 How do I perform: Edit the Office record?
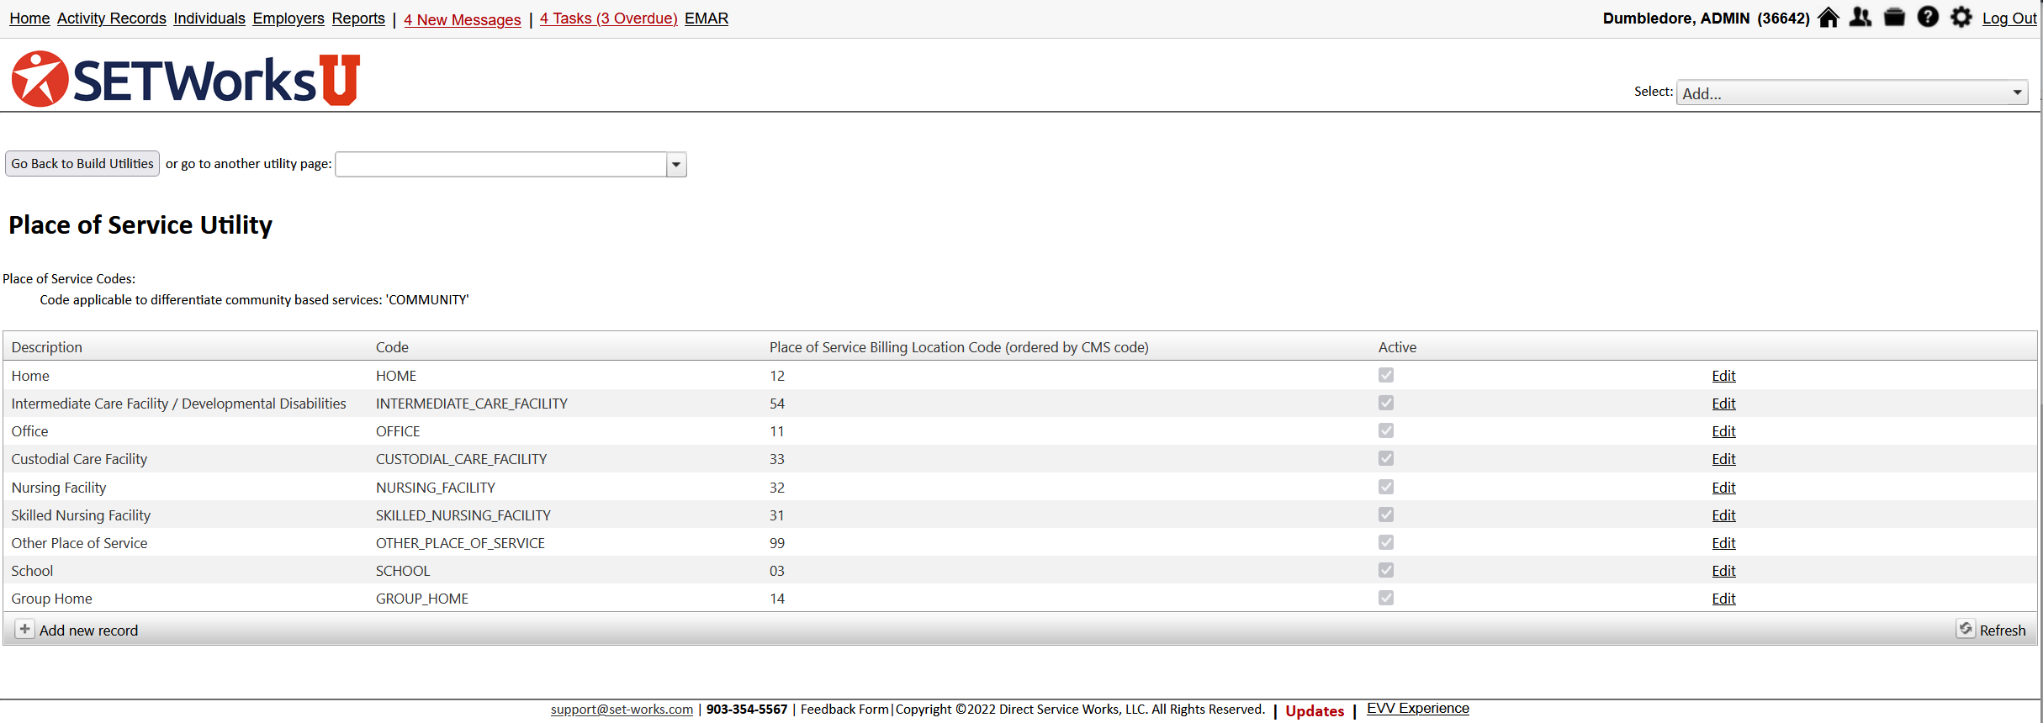click(x=1723, y=431)
